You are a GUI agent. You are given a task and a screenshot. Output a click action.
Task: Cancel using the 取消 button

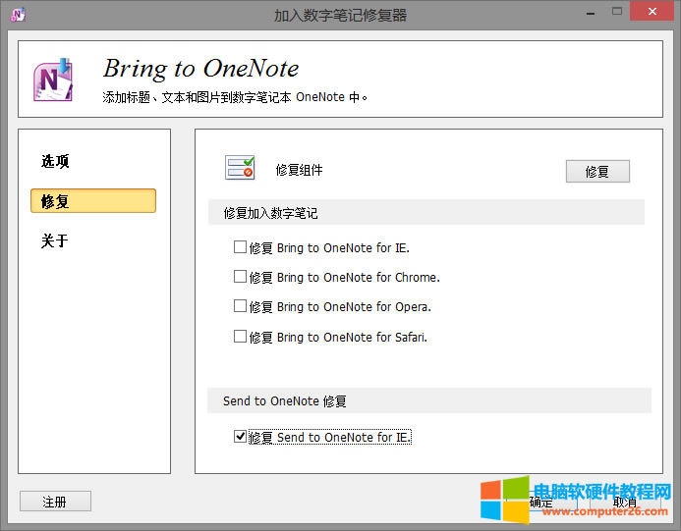tap(625, 503)
